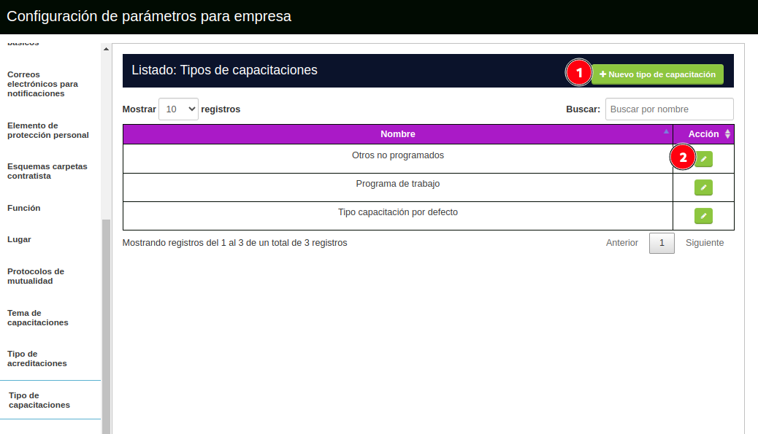Open the Mostrar registros count dropdown
758x434 pixels.
[x=178, y=109]
